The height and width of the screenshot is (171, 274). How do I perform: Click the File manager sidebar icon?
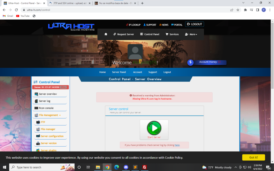38,129
